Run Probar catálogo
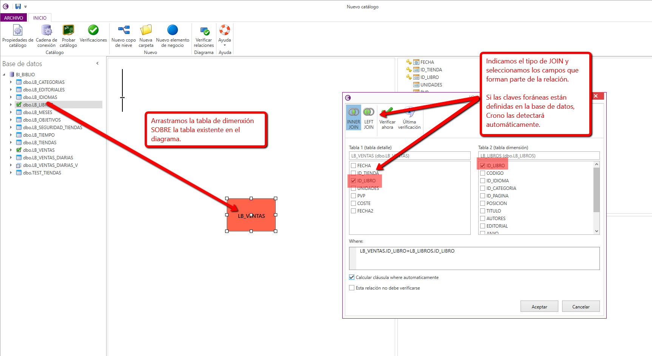The image size is (652, 356). click(x=68, y=36)
